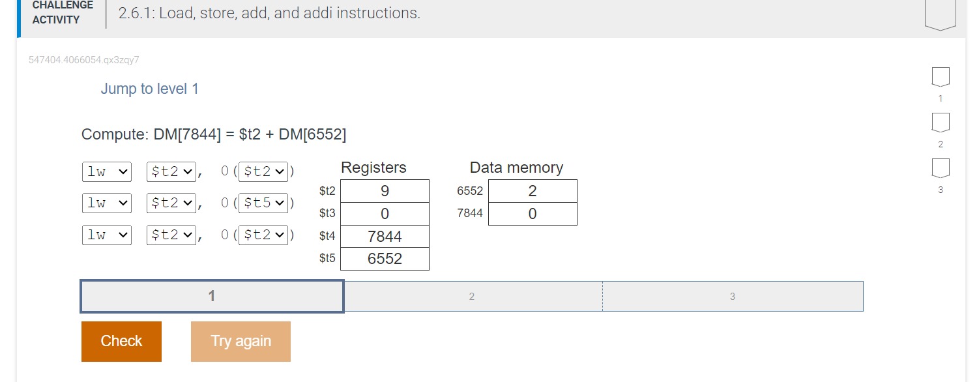Click the $t2 register value showing 9

click(x=385, y=190)
